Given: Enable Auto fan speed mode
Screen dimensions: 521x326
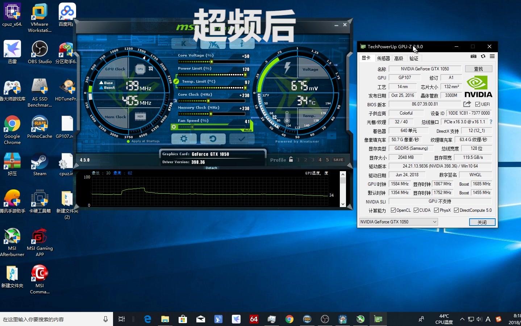Looking at the screenshot, I should 247,129.
